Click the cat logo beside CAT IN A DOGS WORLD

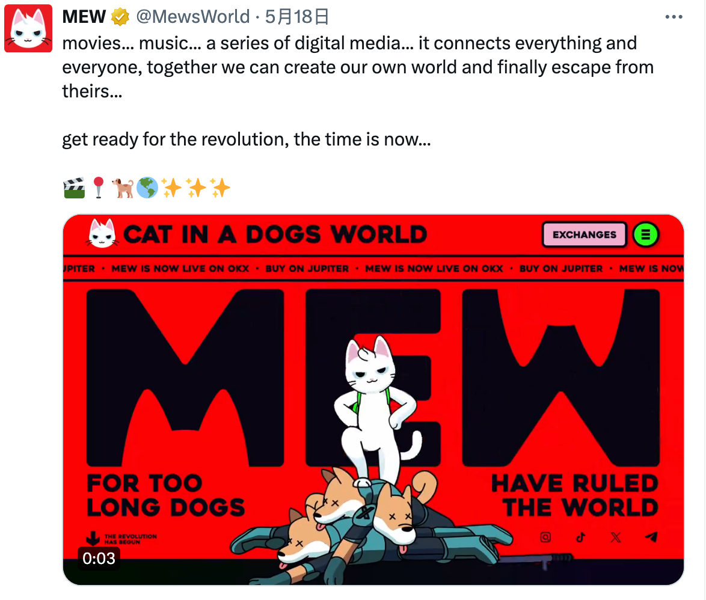102,234
